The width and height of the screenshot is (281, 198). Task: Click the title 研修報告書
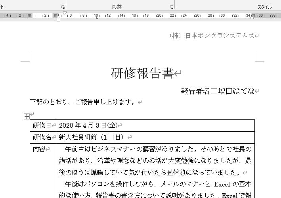click(x=142, y=73)
